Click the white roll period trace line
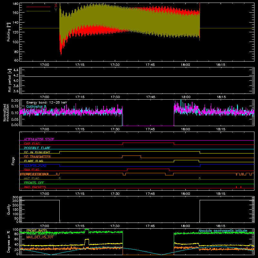Screen dimensions: 258x258 coord(137,76)
